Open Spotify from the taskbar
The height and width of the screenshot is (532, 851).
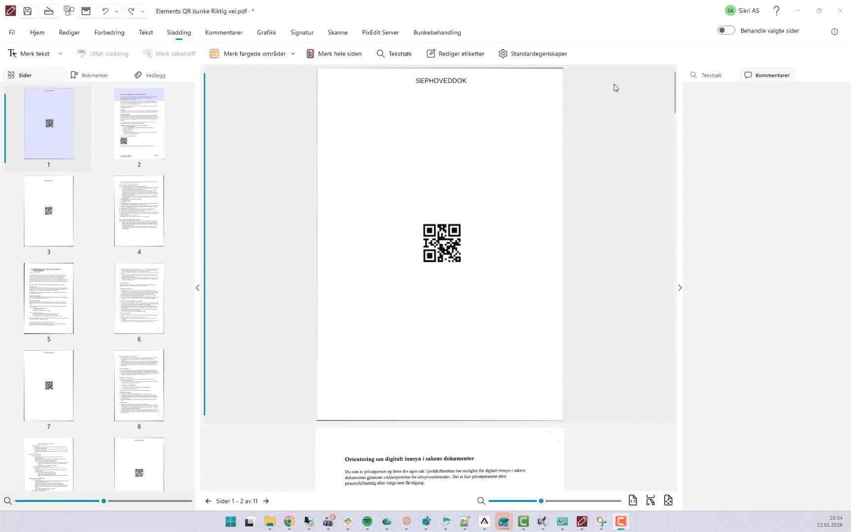click(x=367, y=521)
